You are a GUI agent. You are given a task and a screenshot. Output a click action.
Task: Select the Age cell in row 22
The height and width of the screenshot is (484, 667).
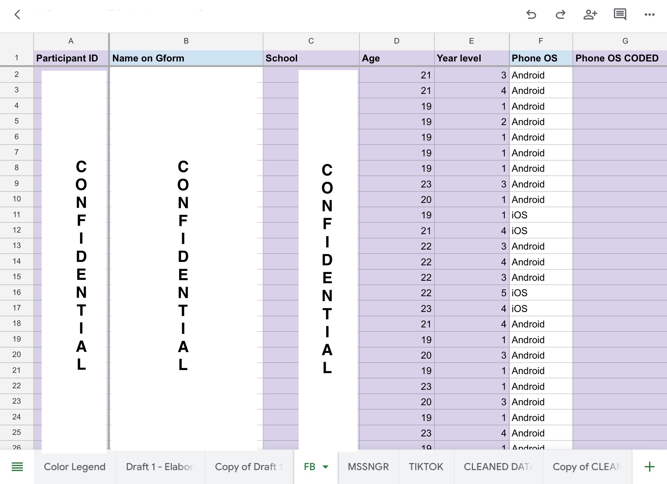[397, 386]
